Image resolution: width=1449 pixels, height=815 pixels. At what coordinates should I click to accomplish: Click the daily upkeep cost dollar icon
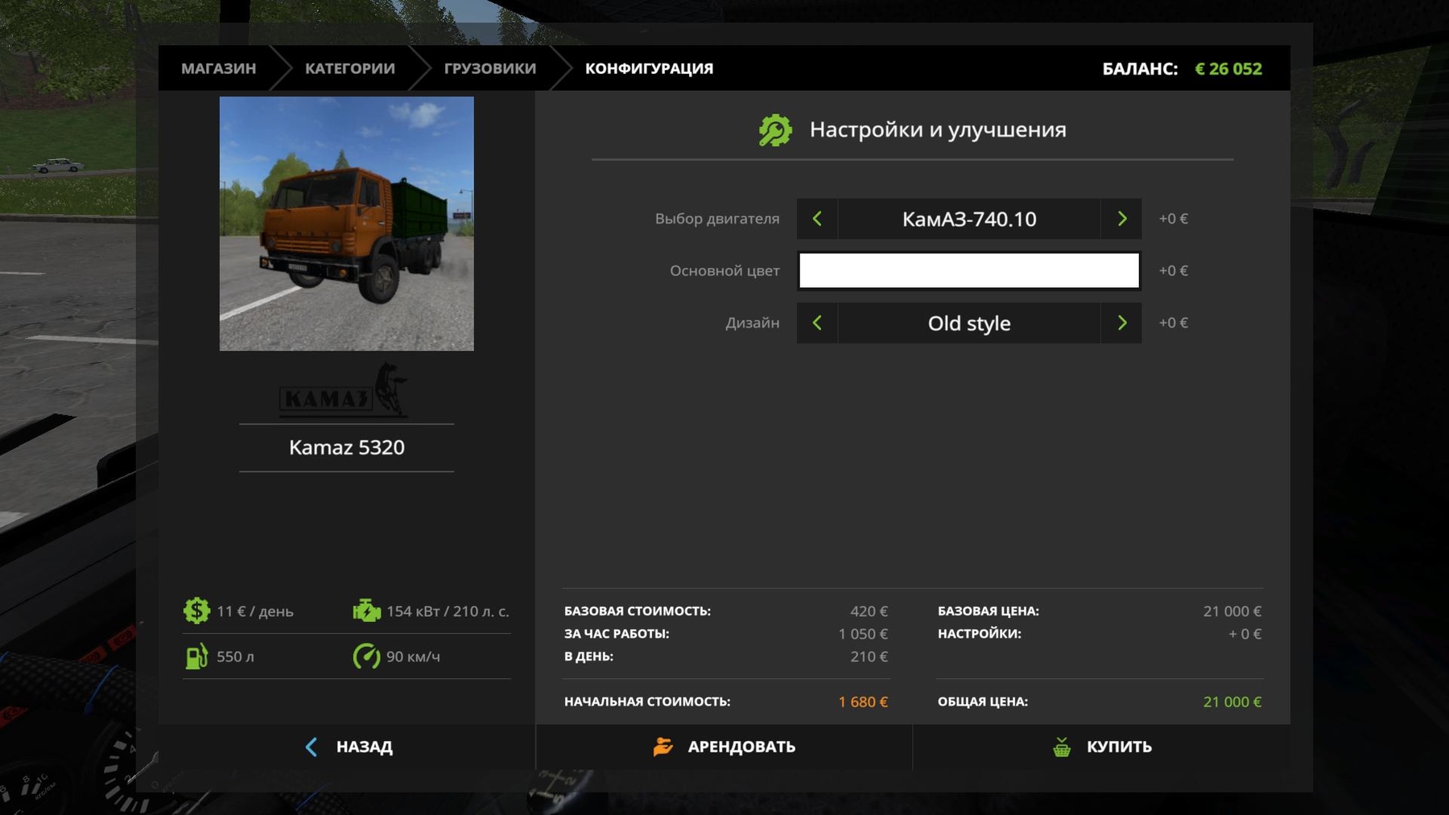coord(196,611)
